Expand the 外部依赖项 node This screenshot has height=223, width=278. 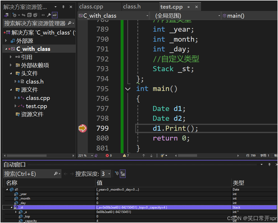pos(11,65)
